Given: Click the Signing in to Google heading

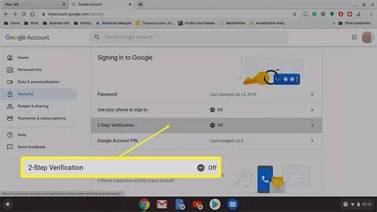Looking at the screenshot, I should tap(125, 58).
